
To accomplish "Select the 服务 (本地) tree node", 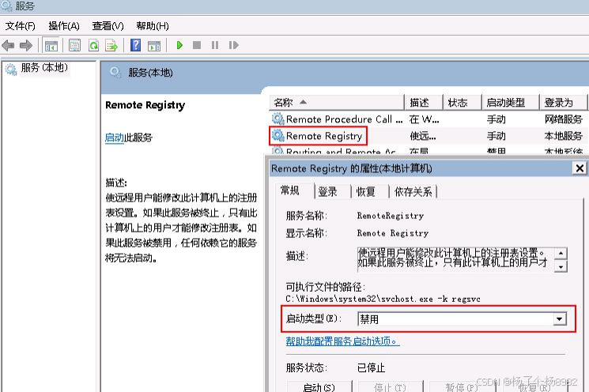I will (x=44, y=68).
